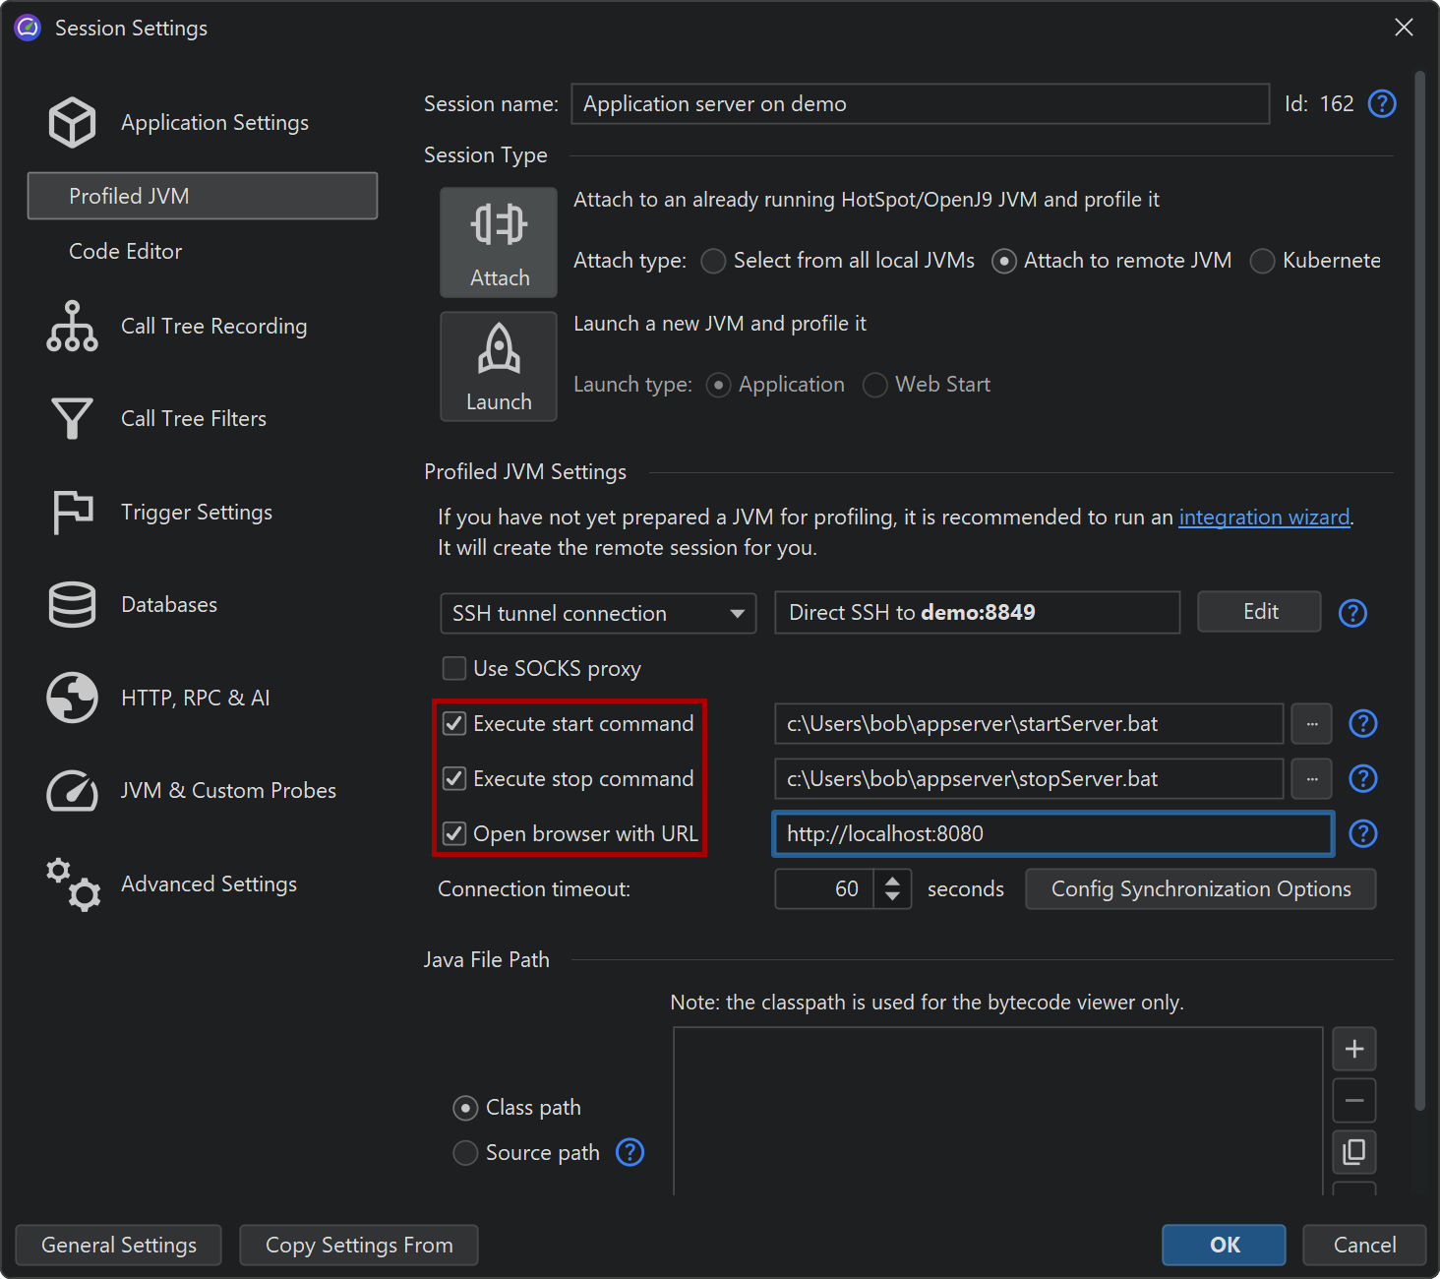Click the Launch rocket icon button
The image size is (1440, 1279).
click(x=499, y=366)
